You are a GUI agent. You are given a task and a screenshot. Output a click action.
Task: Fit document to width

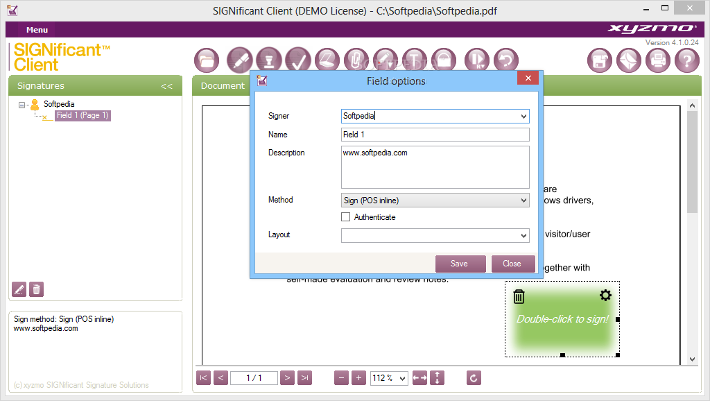click(x=419, y=377)
